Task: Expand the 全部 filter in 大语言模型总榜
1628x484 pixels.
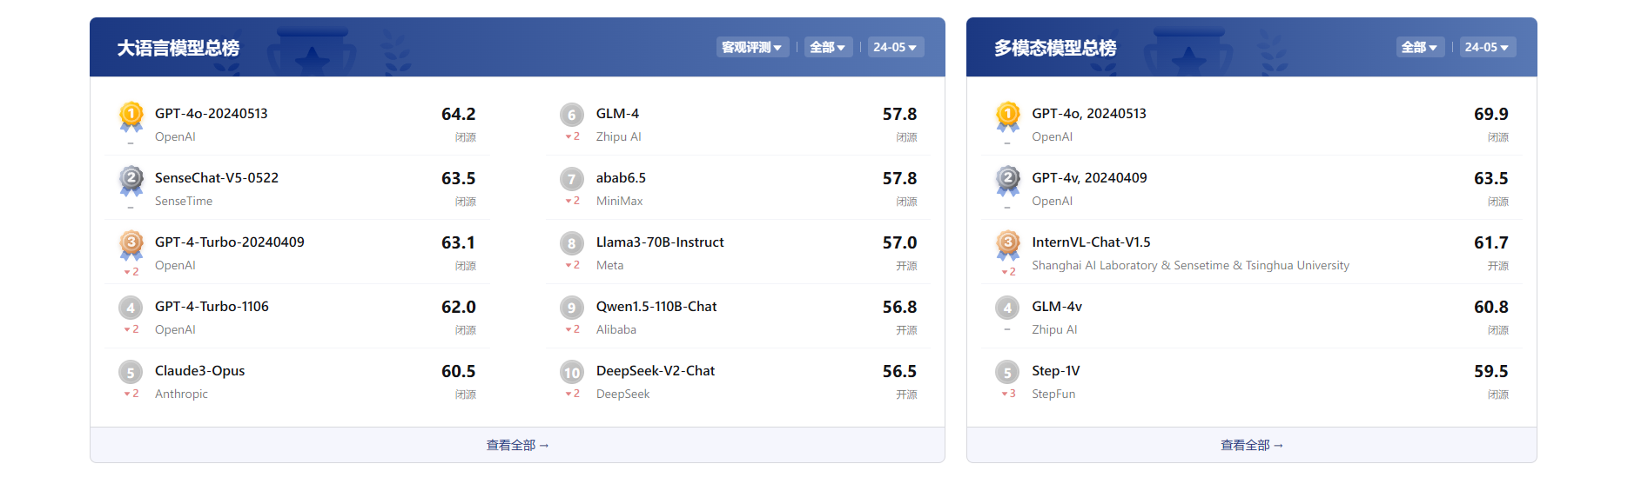Action: tap(827, 47)
